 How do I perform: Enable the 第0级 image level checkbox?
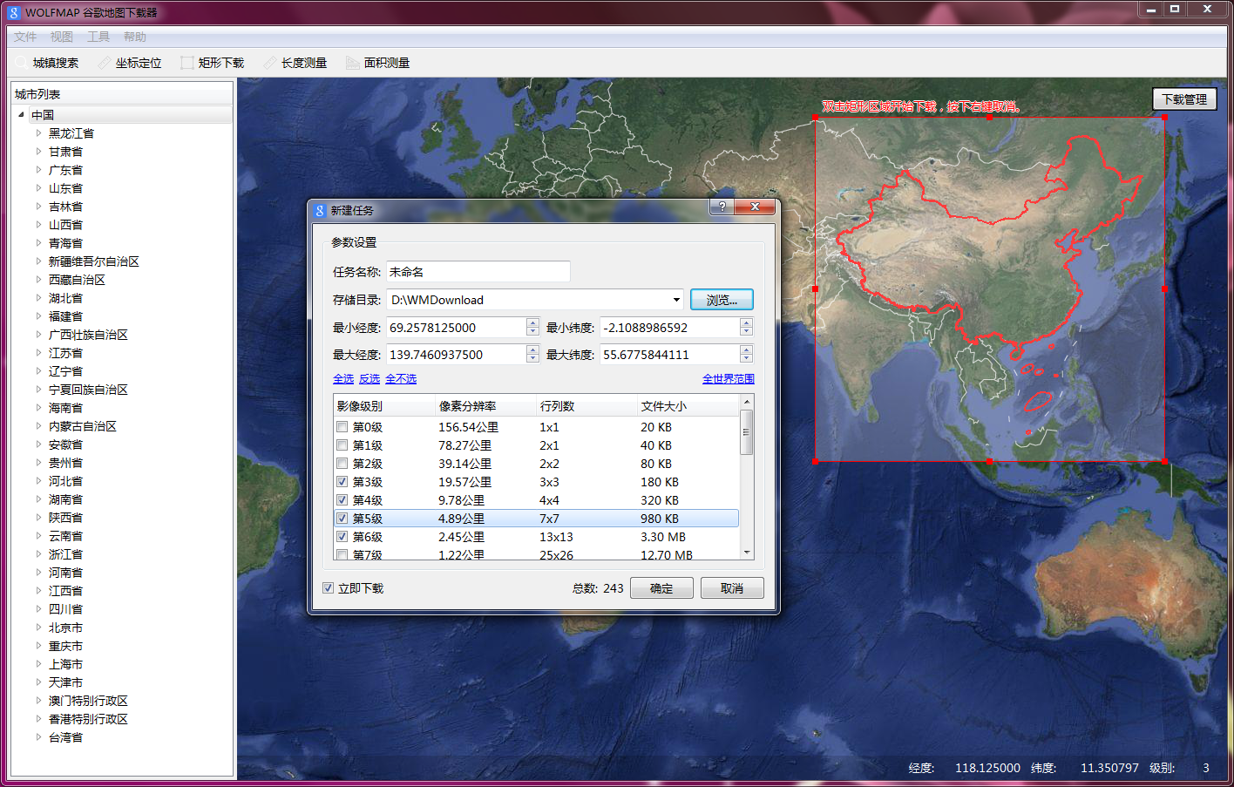pos(343,427)
